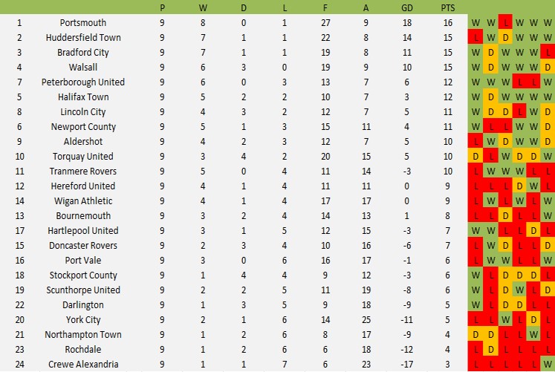The width and height of the screenshot is (555, 372).
Task: Click the P played column header
Action: pos(162,7)
